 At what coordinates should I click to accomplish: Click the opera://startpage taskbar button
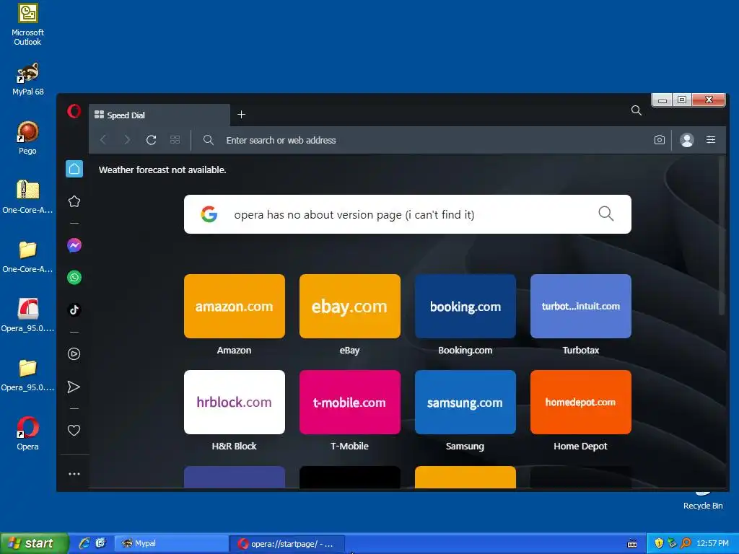pos(287,544)
